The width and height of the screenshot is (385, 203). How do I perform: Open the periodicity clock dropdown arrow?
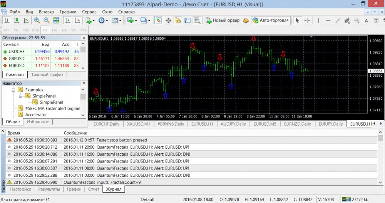[x=106, y=20]
